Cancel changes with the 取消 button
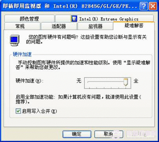This screenshot has width=159, height=142. [109, 134]
